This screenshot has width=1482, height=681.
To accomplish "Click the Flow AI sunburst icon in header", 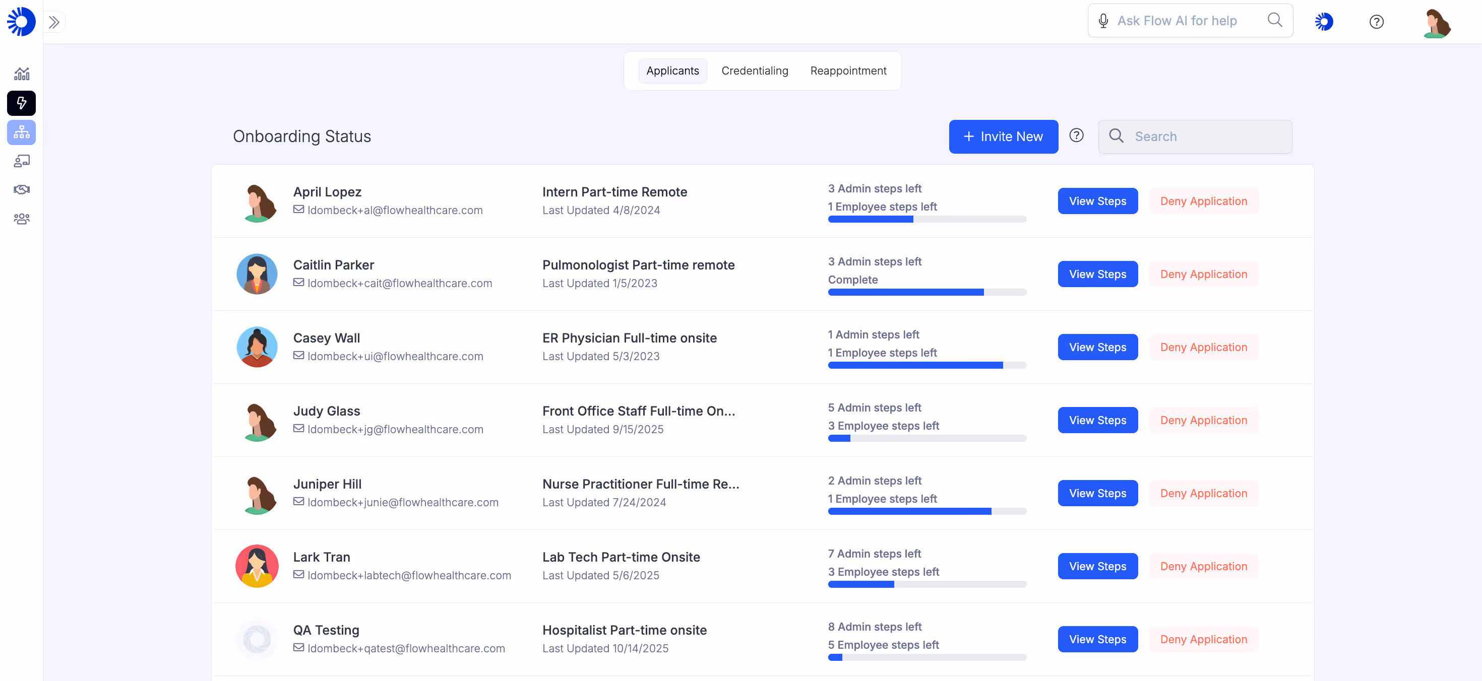I will pos(1324,22).
